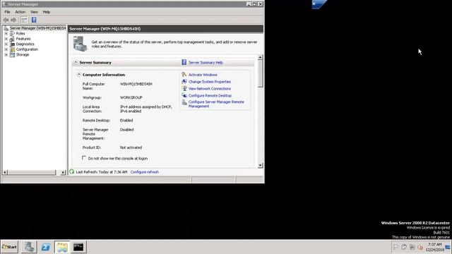Click the Forward arrow toolbar icon
Viewport: 452px width, 254px height.
[13, 20]
